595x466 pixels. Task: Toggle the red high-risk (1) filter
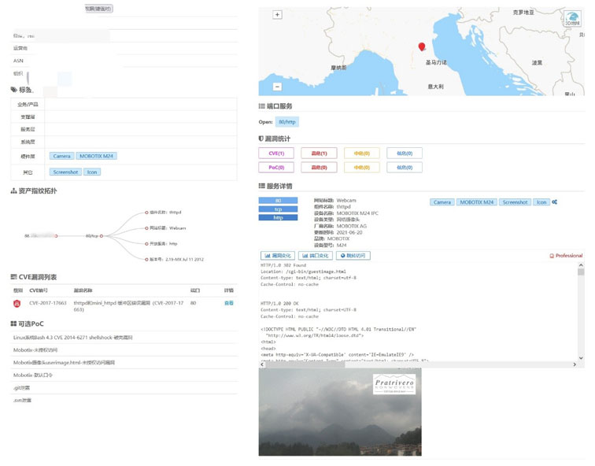(x=319, y=153)
